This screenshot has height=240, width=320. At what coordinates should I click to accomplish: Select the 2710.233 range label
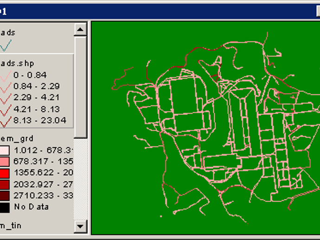44,196
